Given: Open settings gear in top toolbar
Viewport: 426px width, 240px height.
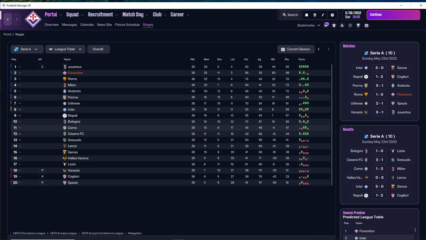Looking at the screenshot, I should (332, 15).
